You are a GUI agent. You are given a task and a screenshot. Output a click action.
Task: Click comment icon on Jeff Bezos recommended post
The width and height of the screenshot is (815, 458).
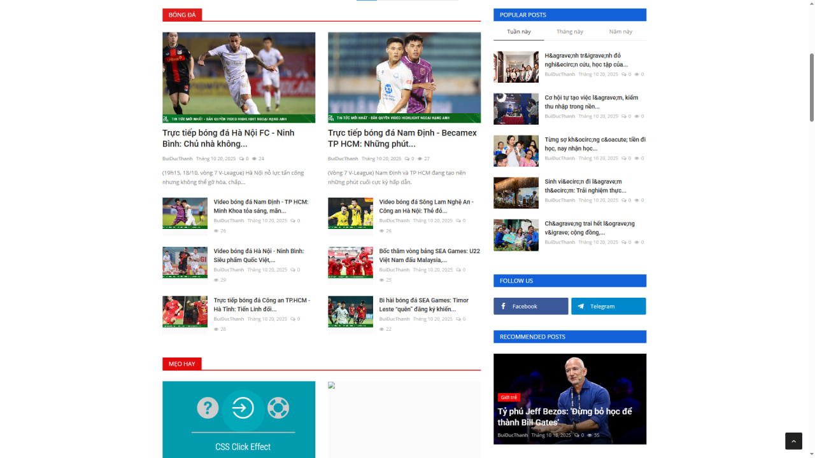pos(576,435)
